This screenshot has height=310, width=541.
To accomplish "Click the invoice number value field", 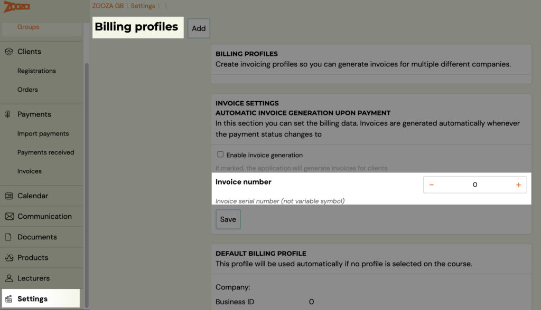I will pyautogui.click(x=475, y=185).
